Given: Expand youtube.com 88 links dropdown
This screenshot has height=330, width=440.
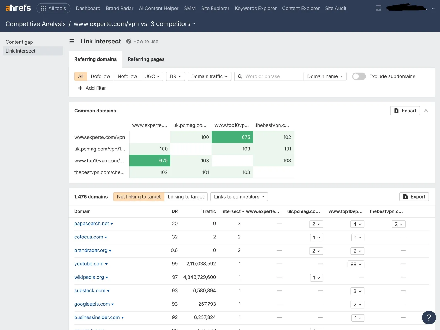Looking at the screenshot, I should [x=356, y=264].
